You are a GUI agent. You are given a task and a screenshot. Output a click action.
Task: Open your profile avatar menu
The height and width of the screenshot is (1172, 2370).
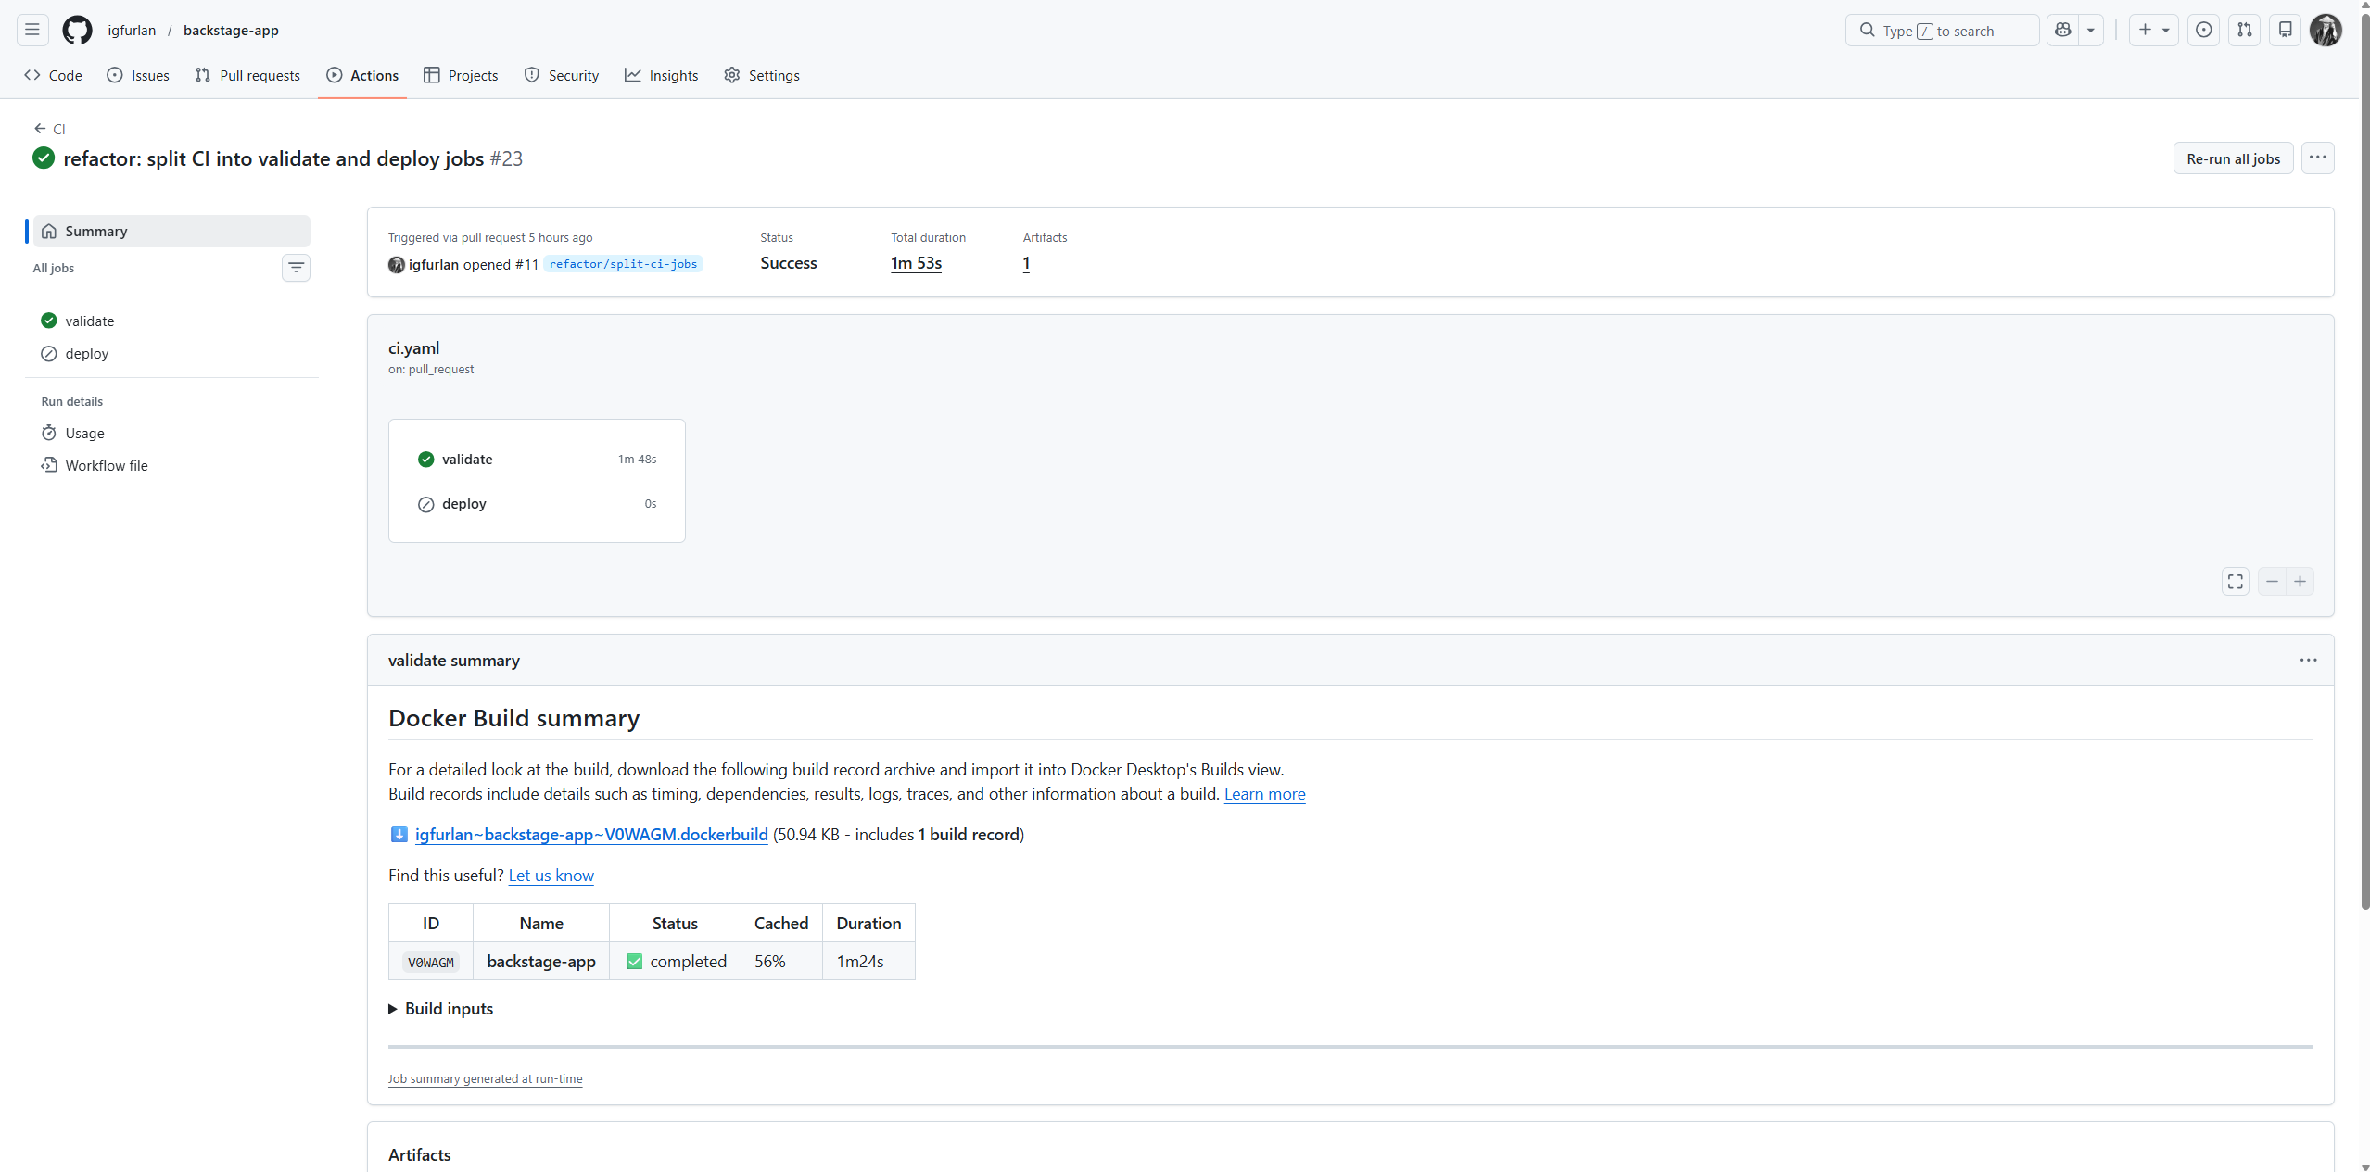pos(2326,30)
